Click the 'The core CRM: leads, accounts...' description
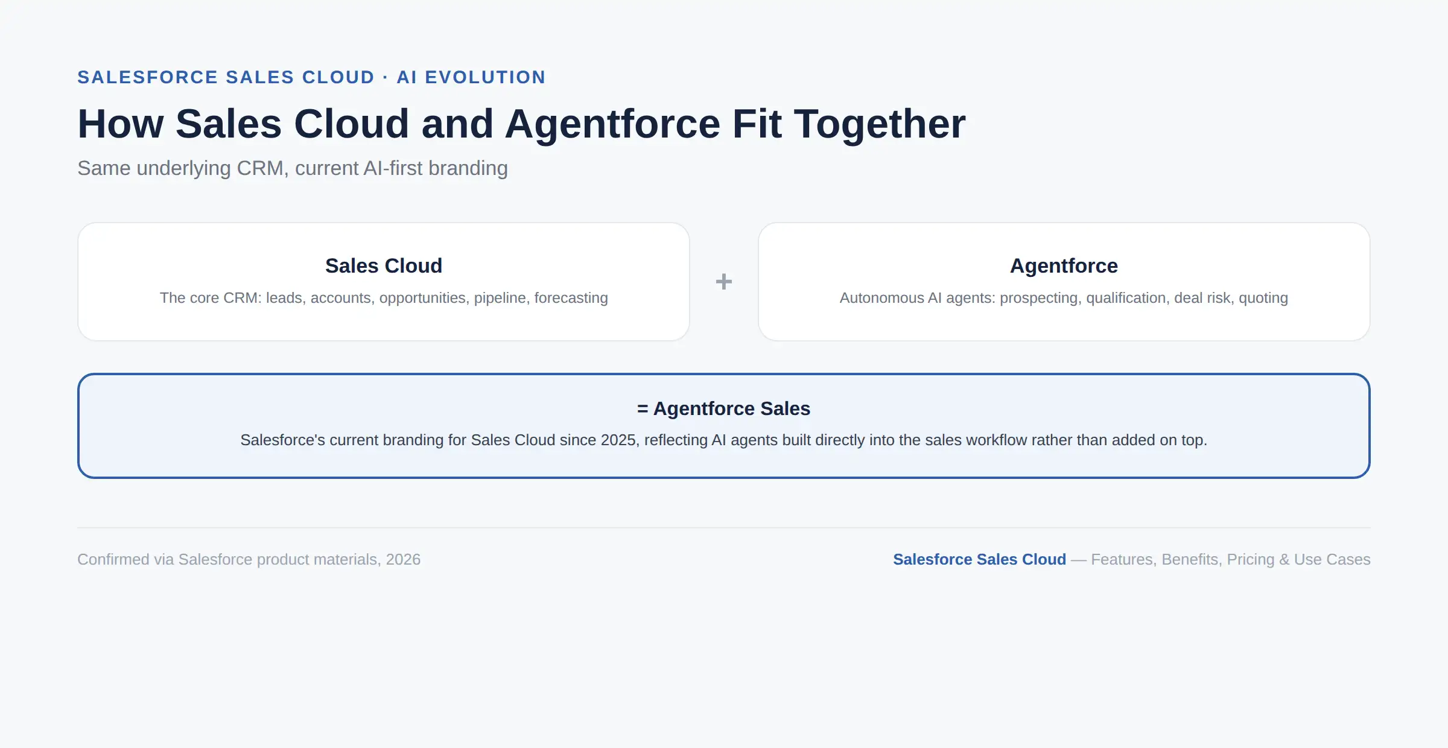1448x748 pixels. coord(384,298)
